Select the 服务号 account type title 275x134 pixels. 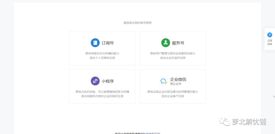(178, 43)
